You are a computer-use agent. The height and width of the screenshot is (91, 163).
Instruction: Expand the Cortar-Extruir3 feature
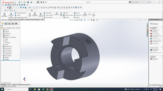pyautogui.click(x=2, y=52)
